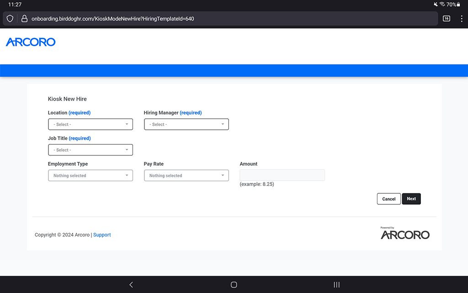468x293 pixels.
Task: Tap the Job Title (required) label
Action: pos(69,138)
